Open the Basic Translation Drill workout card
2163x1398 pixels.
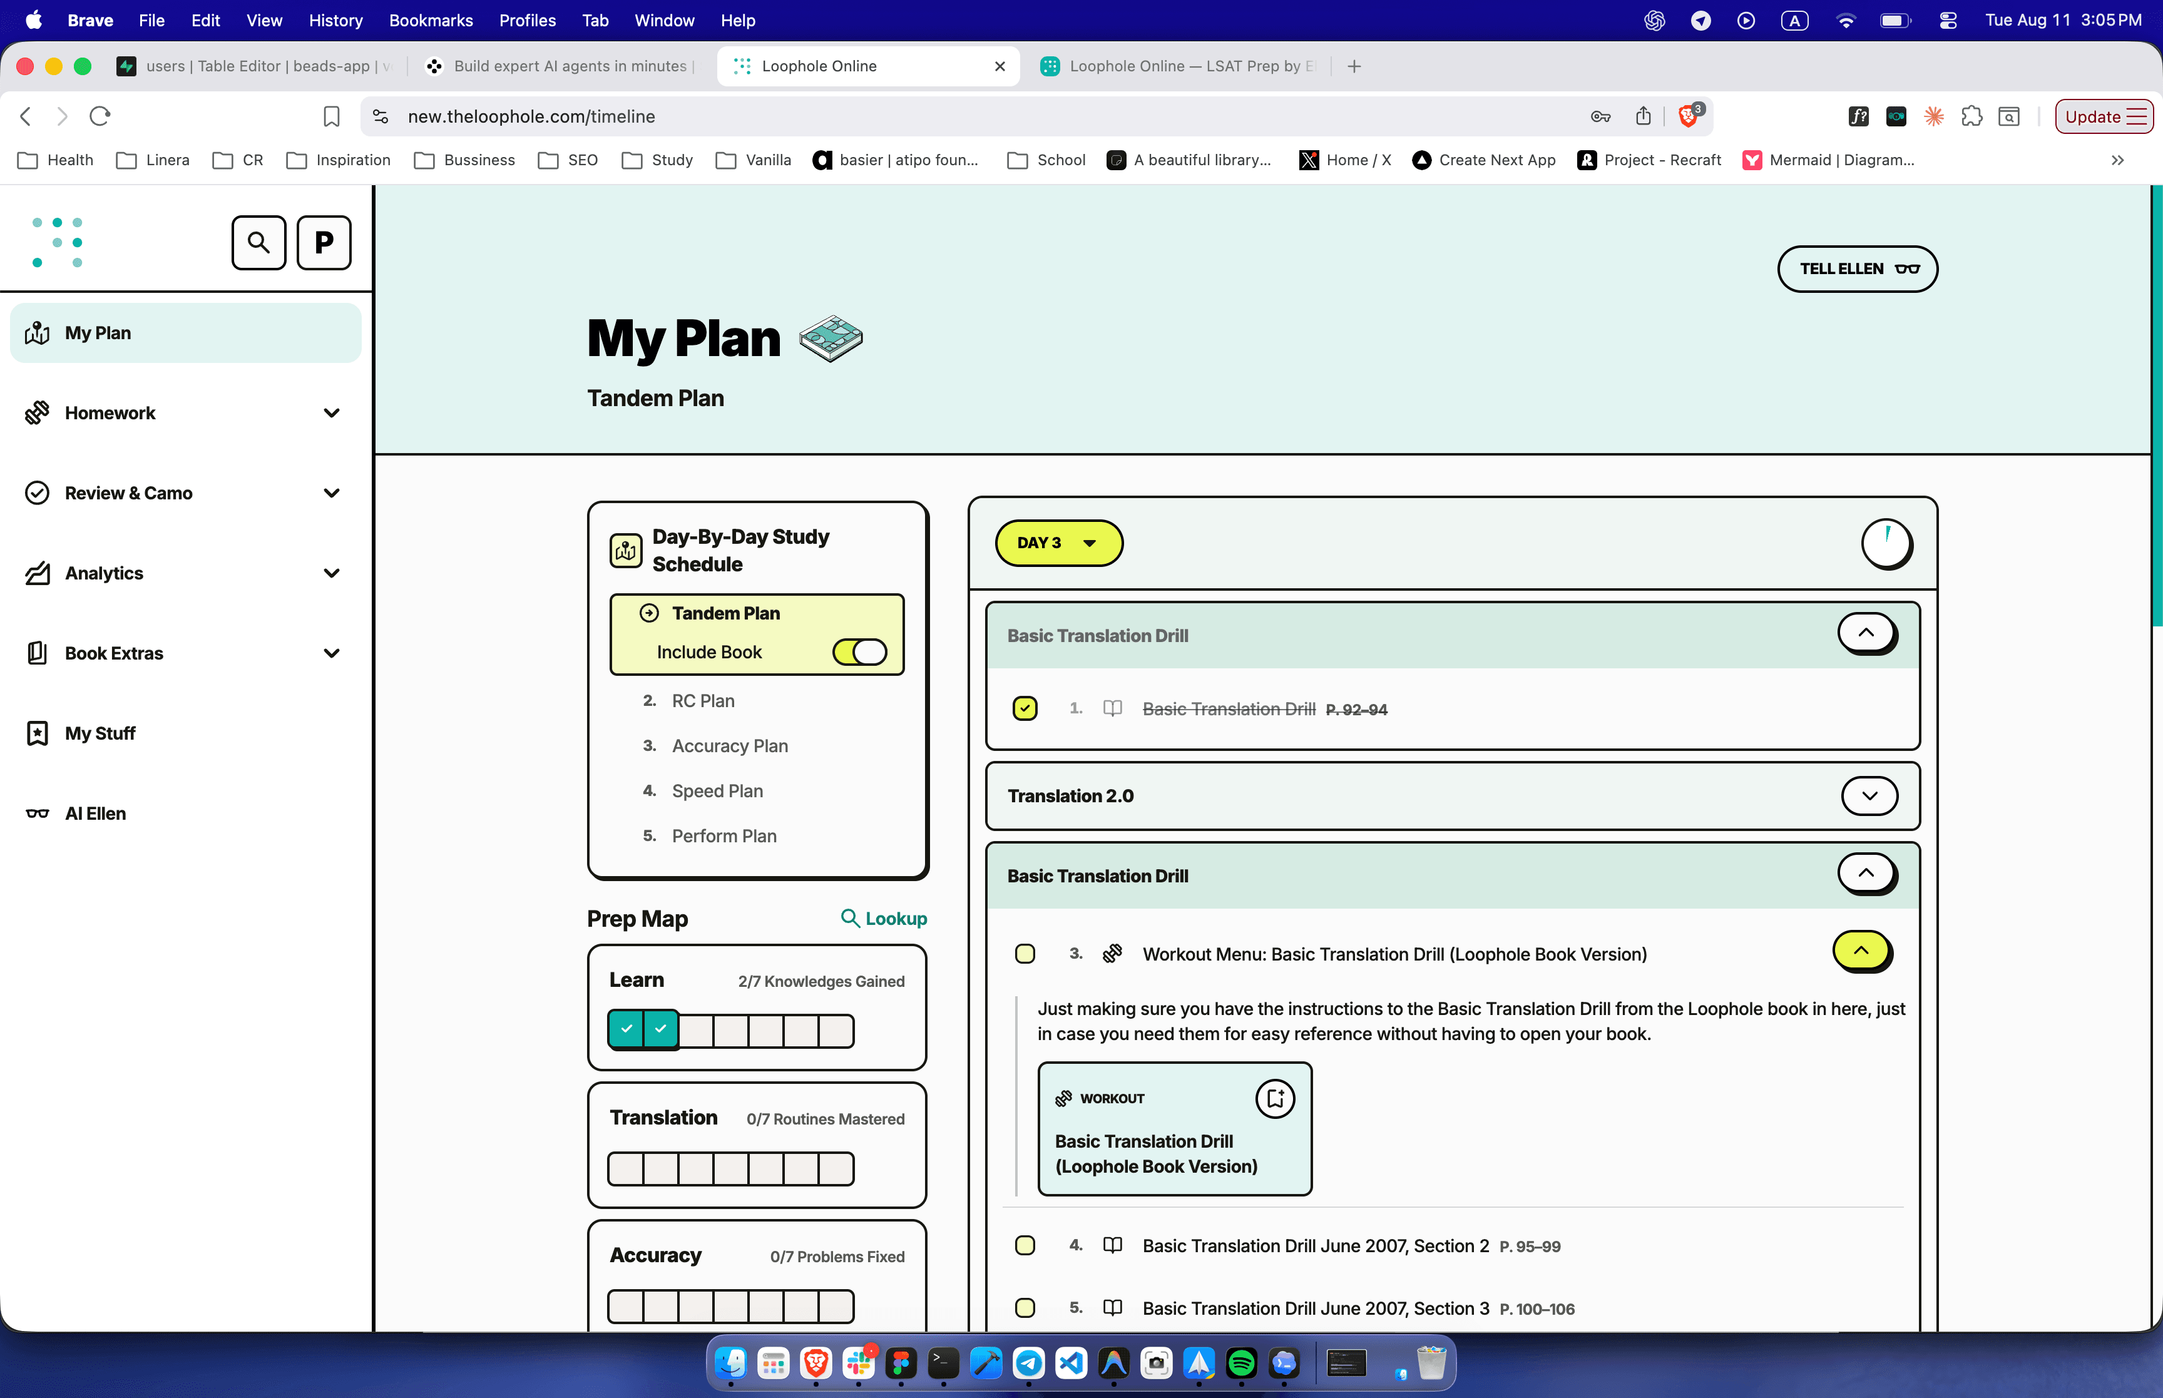[1175, 1128]
